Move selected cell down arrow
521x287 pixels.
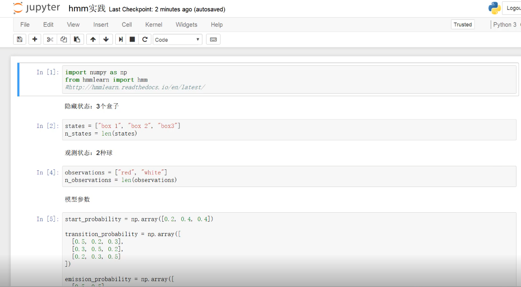pyautogui.click(x=106, y=40)
